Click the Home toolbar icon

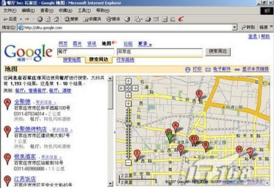56,19
